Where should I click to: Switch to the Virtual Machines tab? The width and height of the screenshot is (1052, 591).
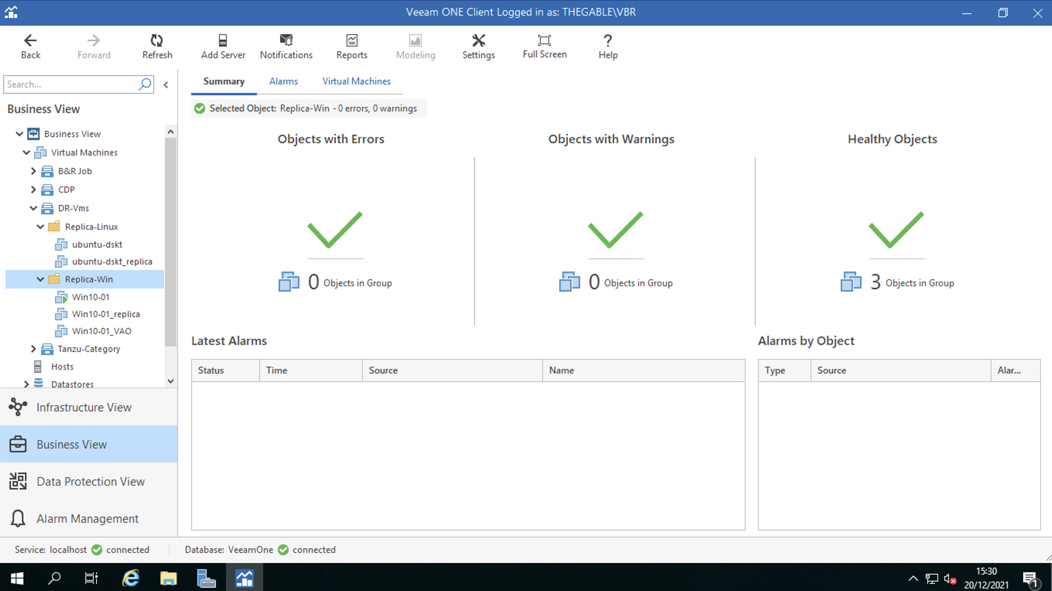(x=357, y=81)
